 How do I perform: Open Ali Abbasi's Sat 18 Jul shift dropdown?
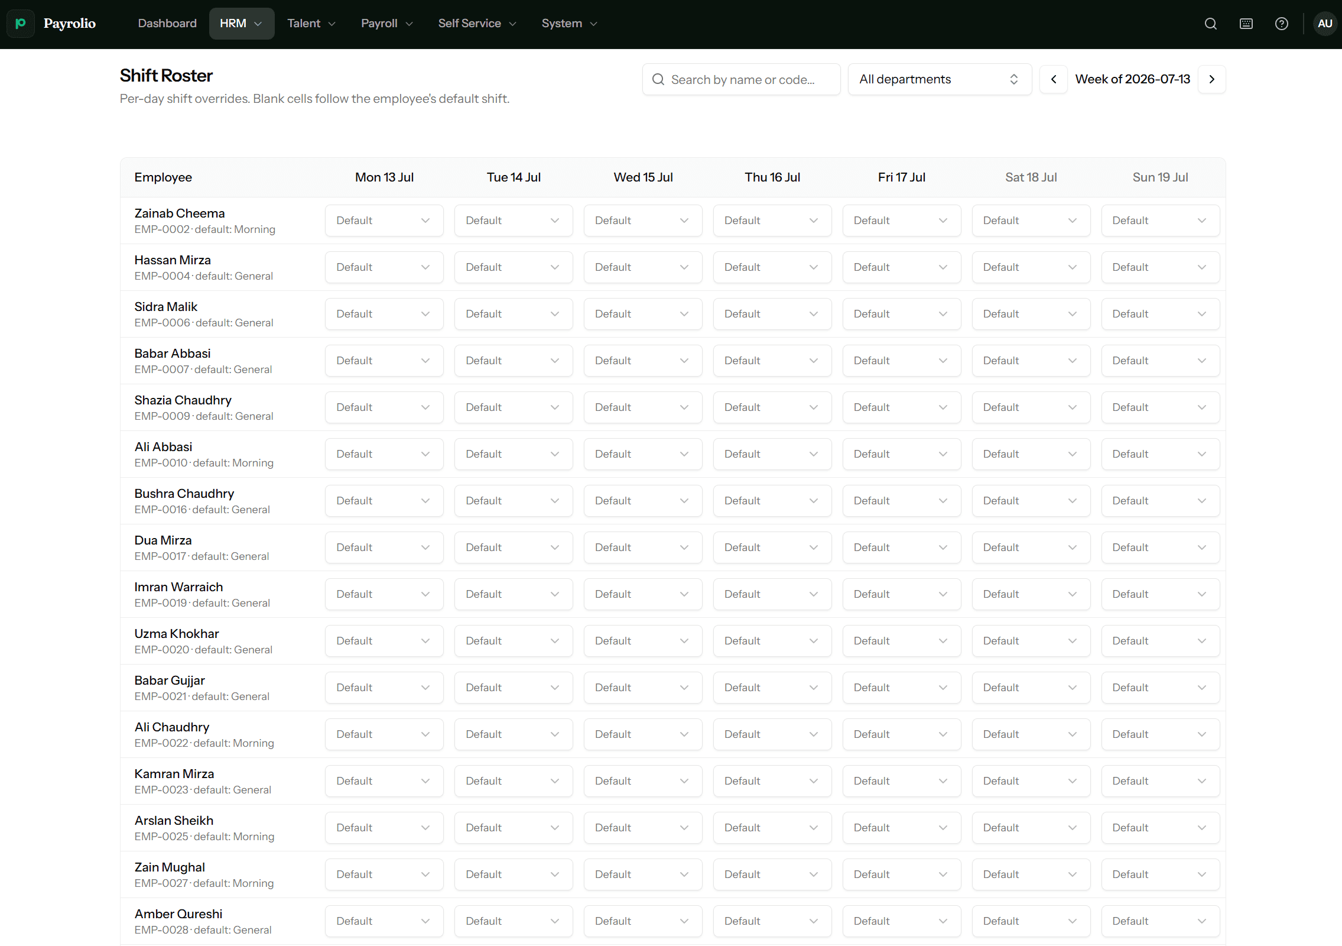[x=1031, y=454]
